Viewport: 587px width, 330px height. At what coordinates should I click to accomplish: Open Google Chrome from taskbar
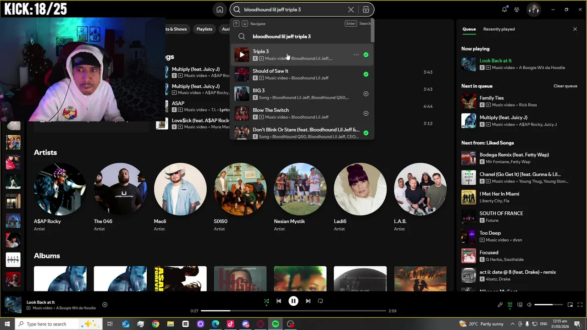(155, 324)
